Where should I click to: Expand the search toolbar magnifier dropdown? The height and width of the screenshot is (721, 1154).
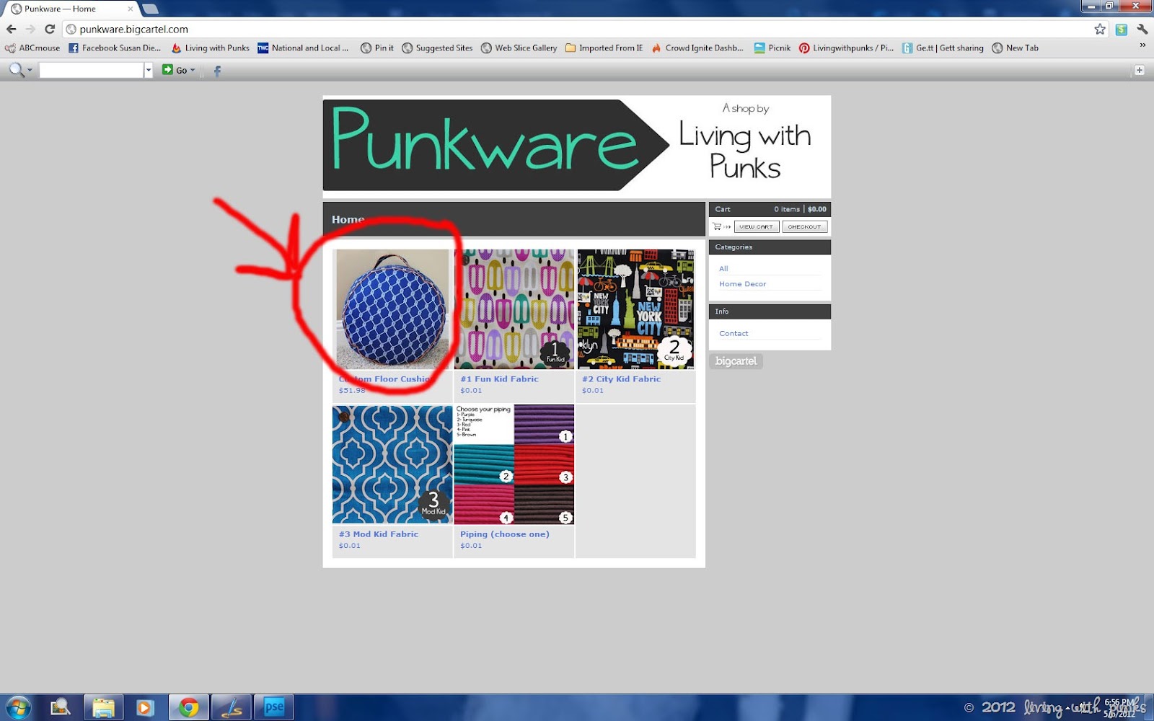[30, 71]
